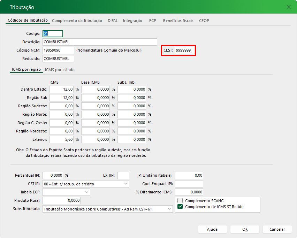
Task: Edit the Exterior Subs. Trib. value
Action: 132,139
